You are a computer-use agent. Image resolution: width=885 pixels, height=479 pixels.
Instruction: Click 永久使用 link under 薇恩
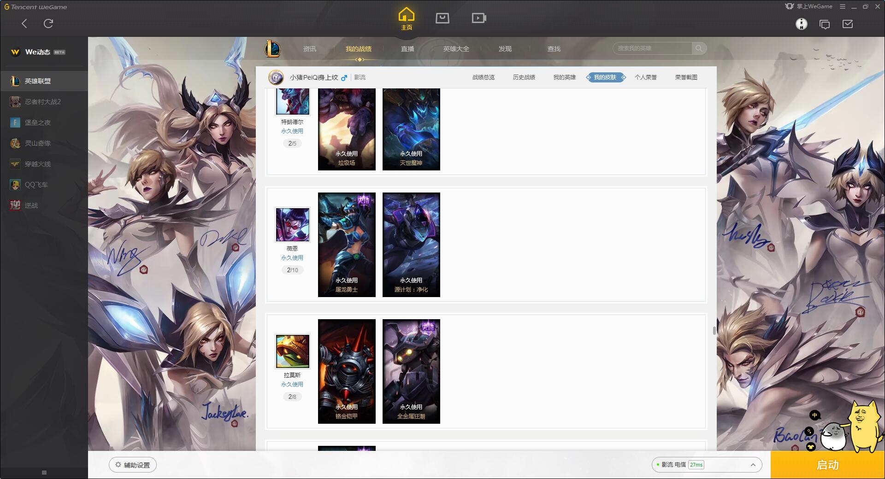[x=292, y=258]
